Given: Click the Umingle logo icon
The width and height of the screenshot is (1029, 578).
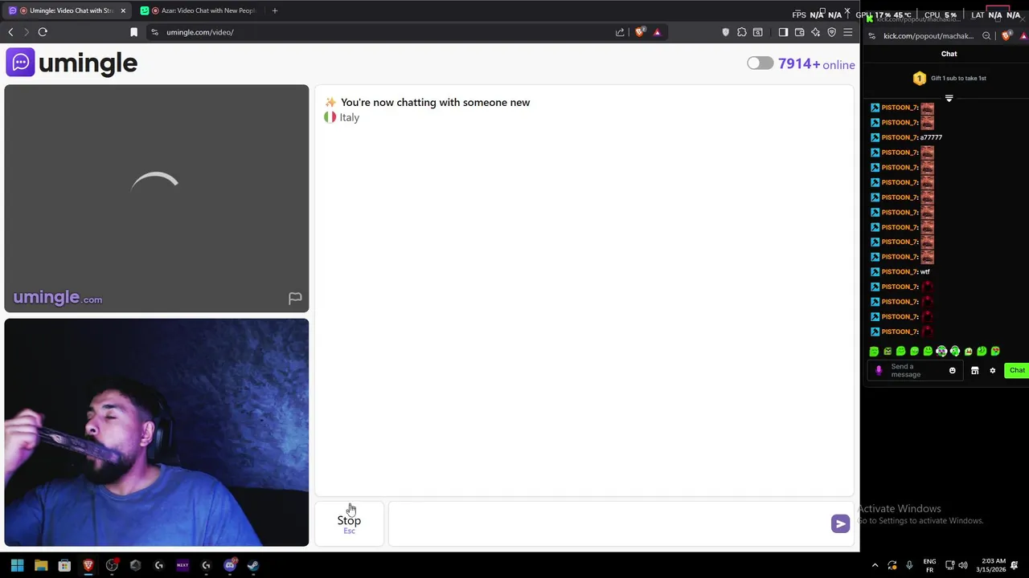Looking at the screenshot, I should tap(20, 63).
